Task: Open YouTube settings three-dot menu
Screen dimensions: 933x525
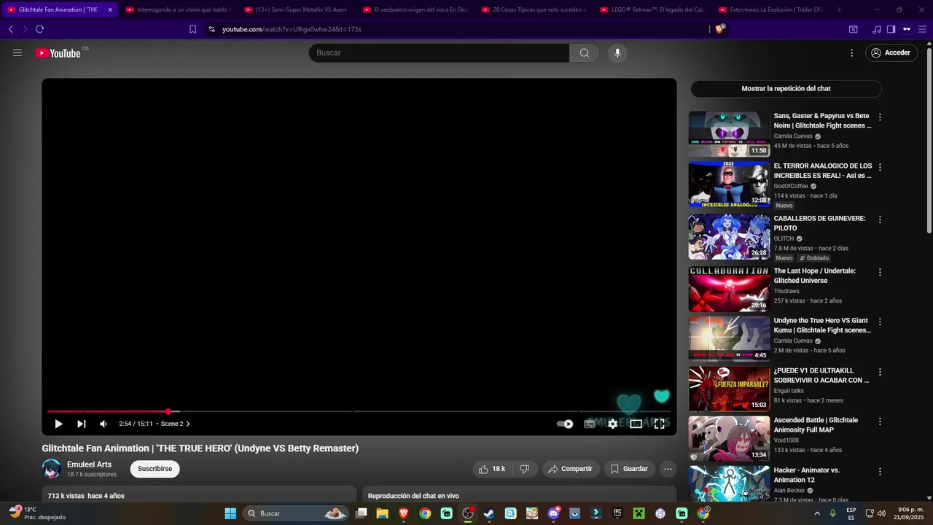Action: (x=851, y=52)
